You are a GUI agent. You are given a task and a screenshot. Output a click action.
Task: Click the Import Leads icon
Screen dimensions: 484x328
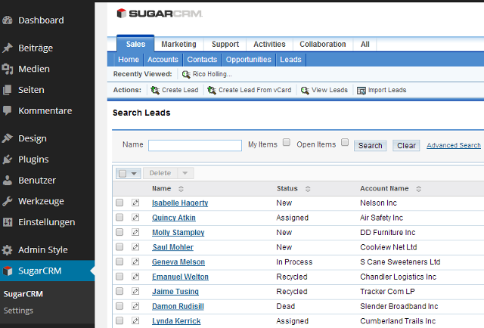click(x=361, y=91)
